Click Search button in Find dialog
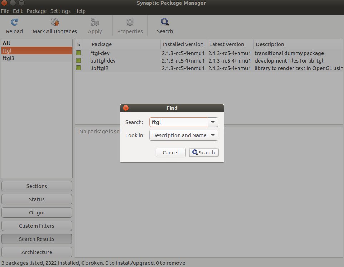 click(x=204, y=152)
